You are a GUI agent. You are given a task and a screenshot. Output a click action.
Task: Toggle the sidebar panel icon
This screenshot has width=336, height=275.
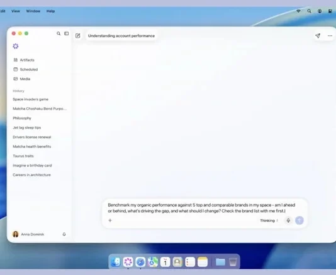(67, 33)
